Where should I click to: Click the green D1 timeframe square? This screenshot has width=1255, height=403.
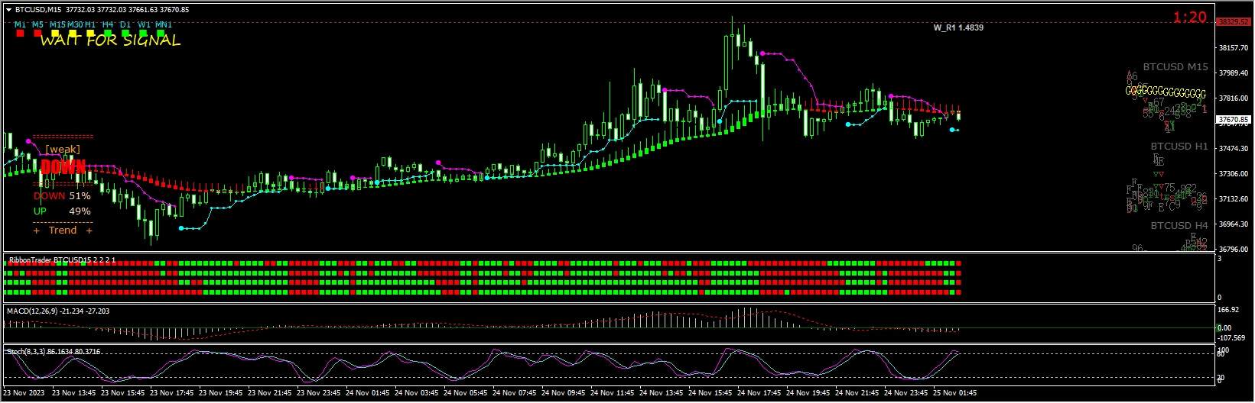click(x=125, y=34)
